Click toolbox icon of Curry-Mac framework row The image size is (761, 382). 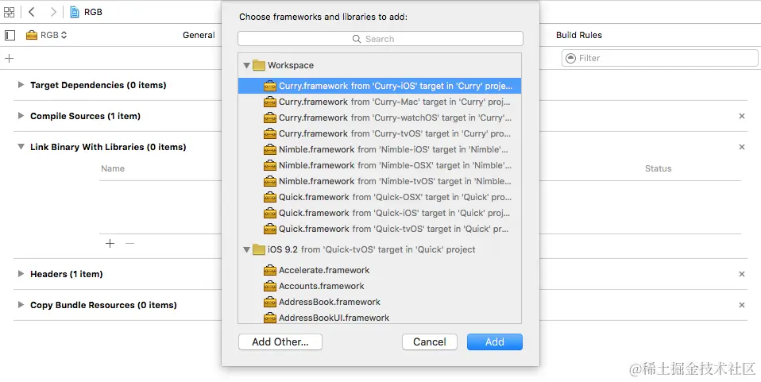click(x=270, y=102)
